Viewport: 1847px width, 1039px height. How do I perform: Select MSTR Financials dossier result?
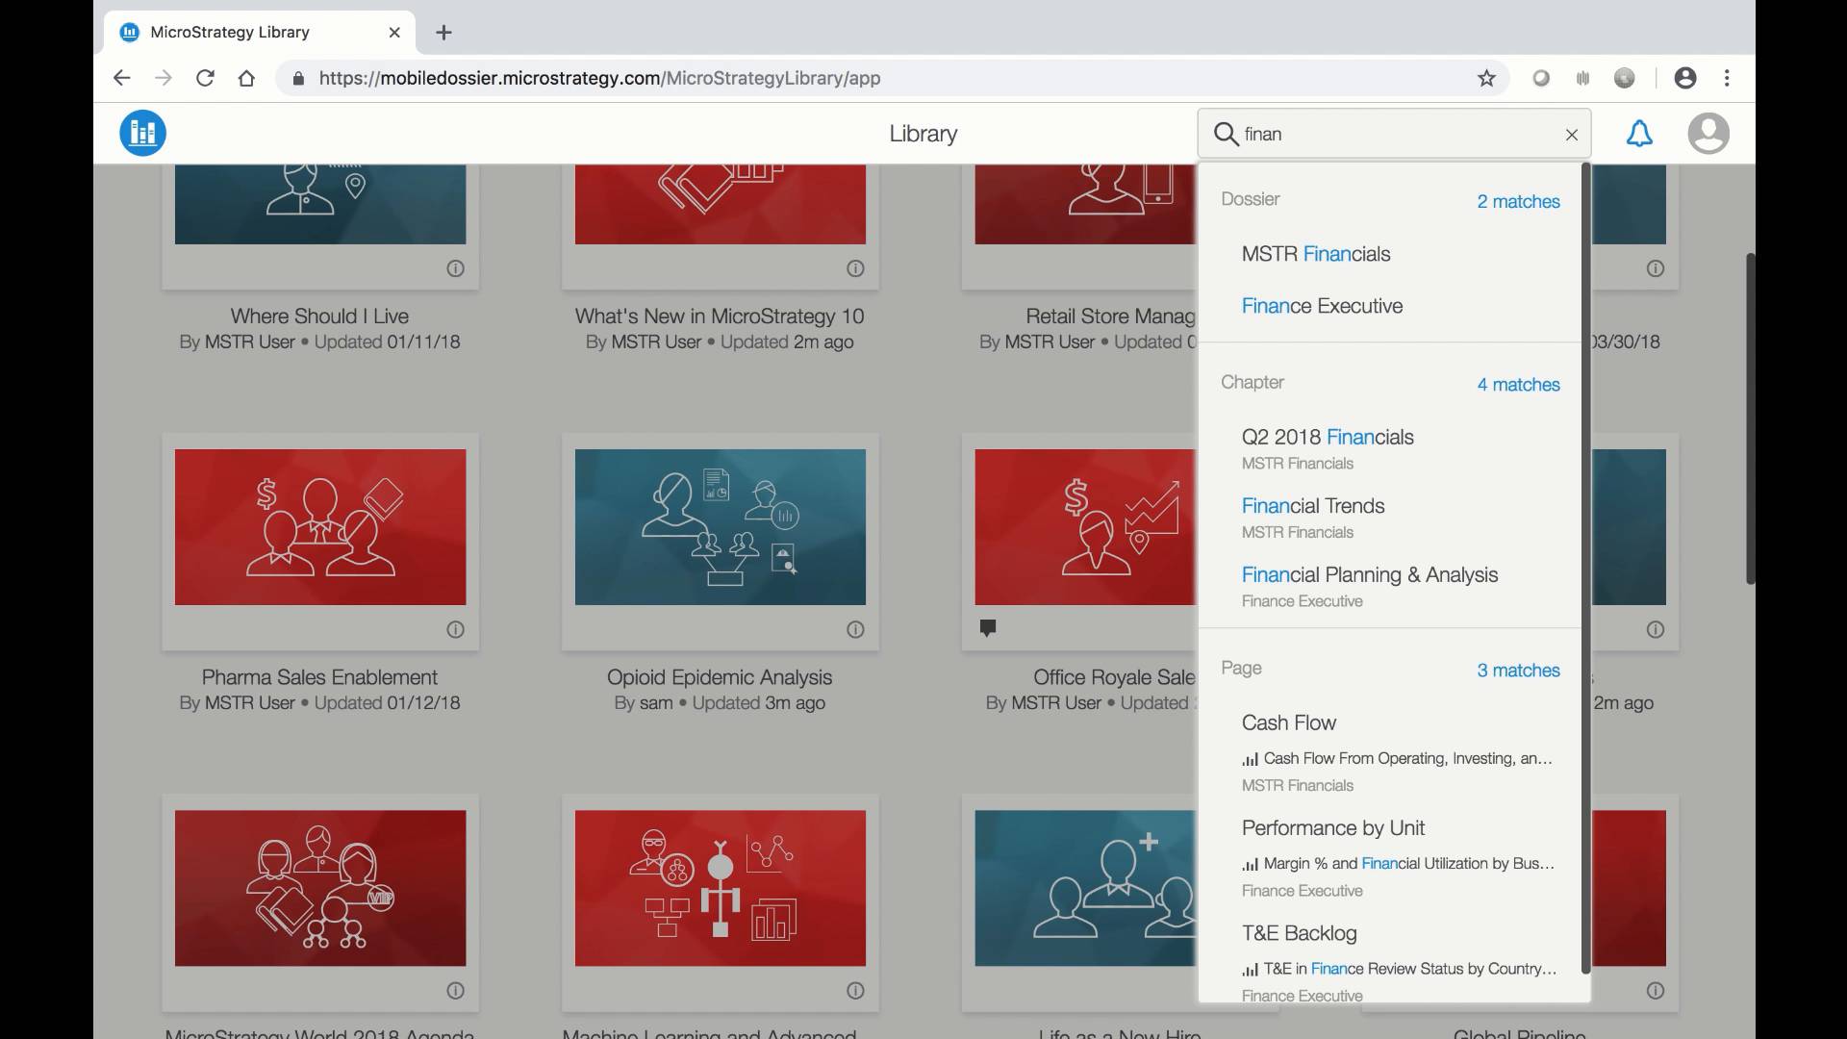[x=1315, y=254]
